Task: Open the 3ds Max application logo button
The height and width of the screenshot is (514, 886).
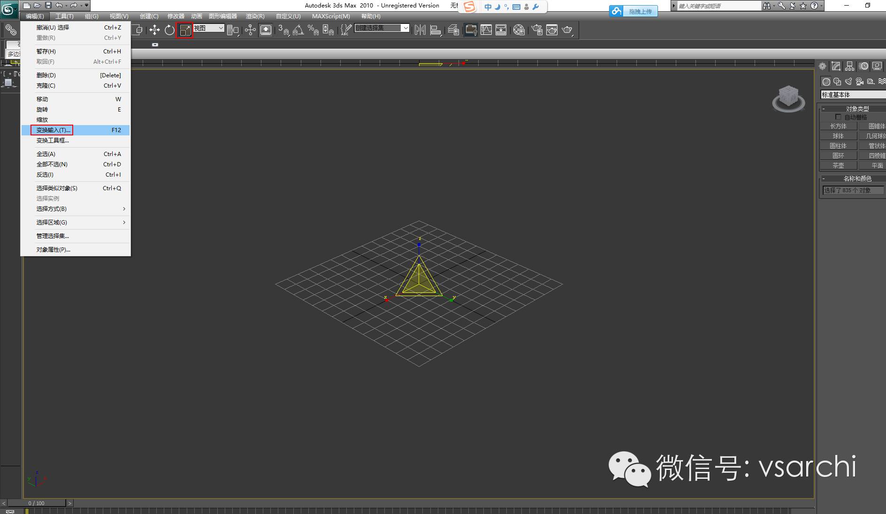Action: (8, 9)
